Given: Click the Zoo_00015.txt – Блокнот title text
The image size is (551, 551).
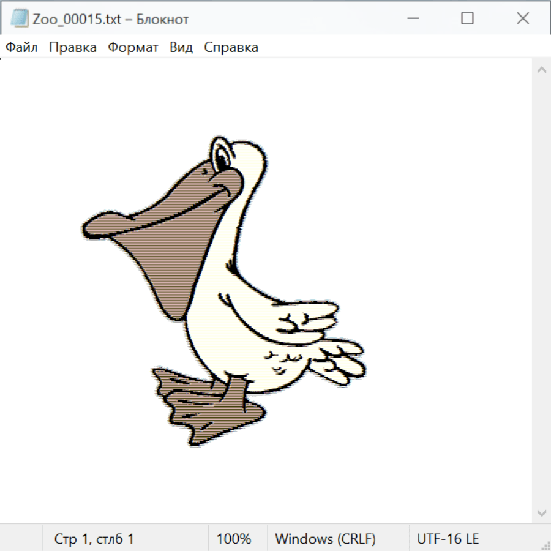Looking at the screenshot, I should (110, 19).
